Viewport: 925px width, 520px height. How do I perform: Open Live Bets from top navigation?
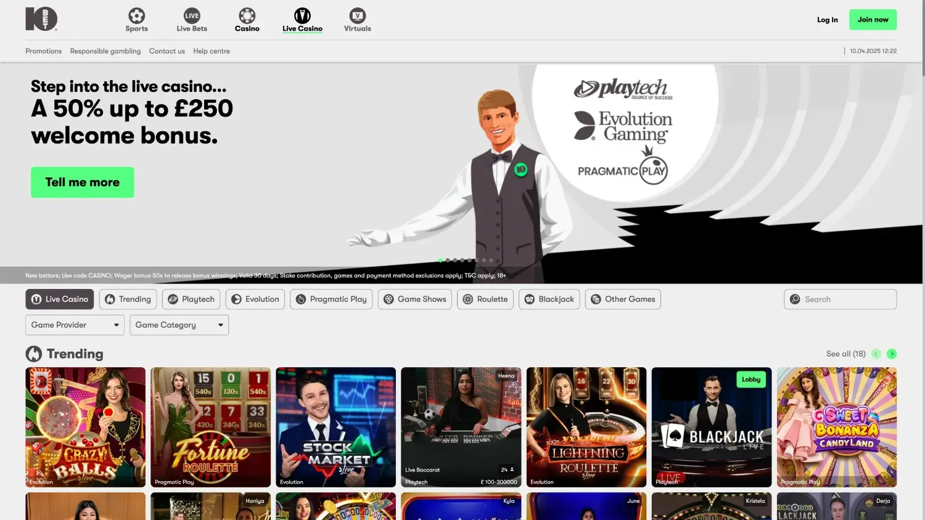192,20
